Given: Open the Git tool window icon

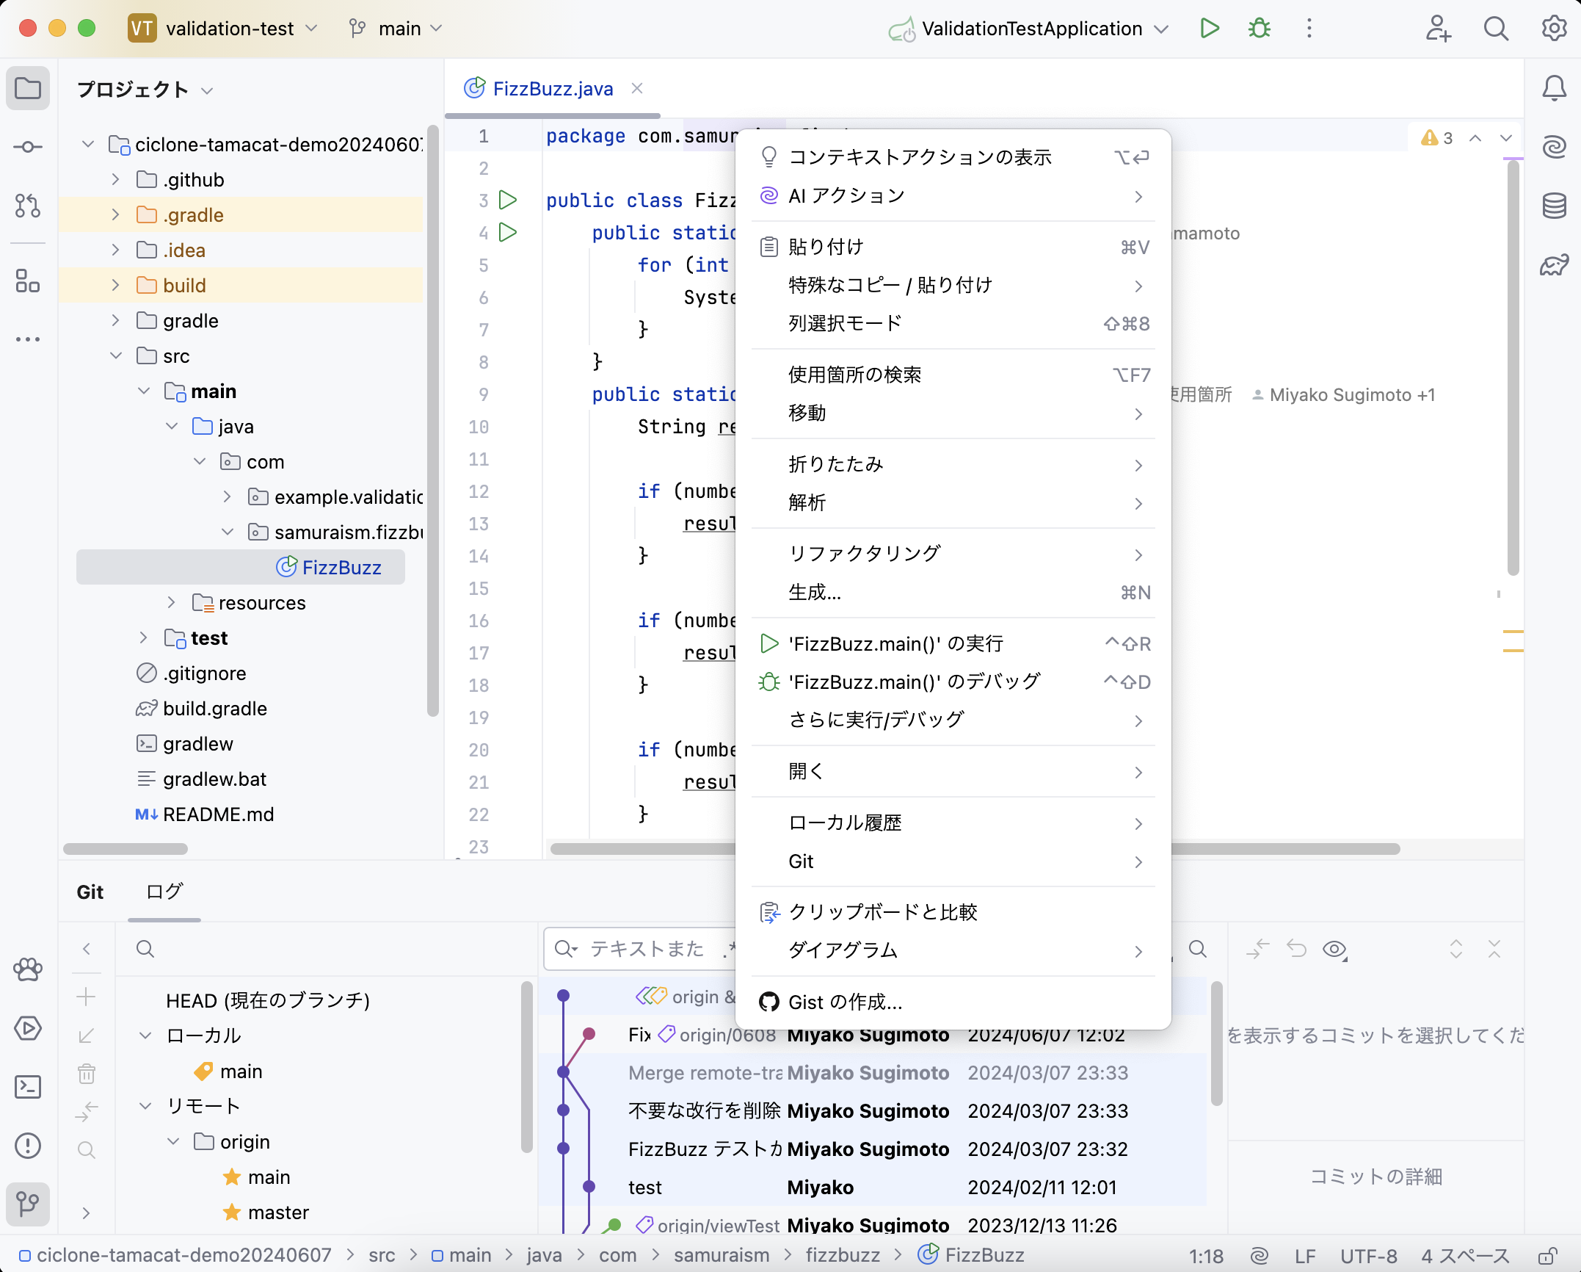Looking at the screenshot, I should (28, 1204).
